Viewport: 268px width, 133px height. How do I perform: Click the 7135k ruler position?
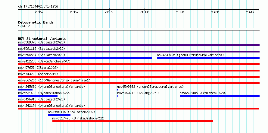pos(39,12)
